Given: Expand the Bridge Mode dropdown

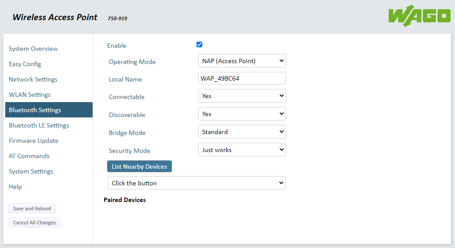Looking at the screenshot, I should tap(242, 132).
